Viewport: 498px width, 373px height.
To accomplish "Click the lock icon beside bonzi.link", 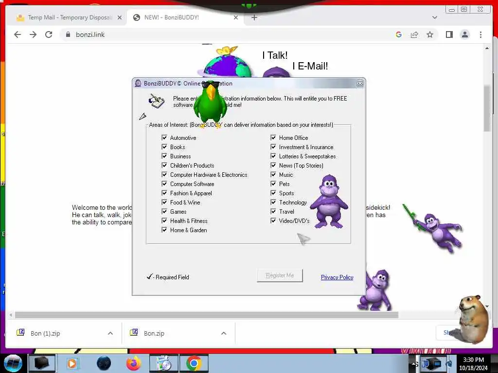I will [68, 34].
